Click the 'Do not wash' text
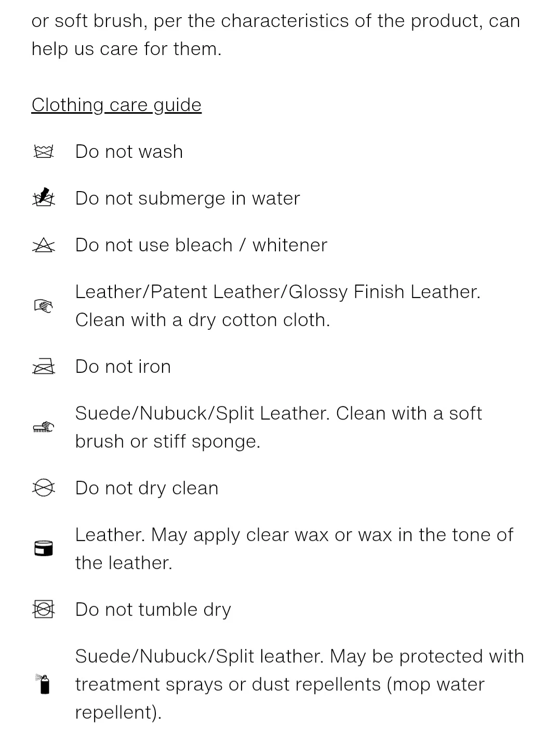Viewport: 546px width, 739px height. [x=129, y=152]
